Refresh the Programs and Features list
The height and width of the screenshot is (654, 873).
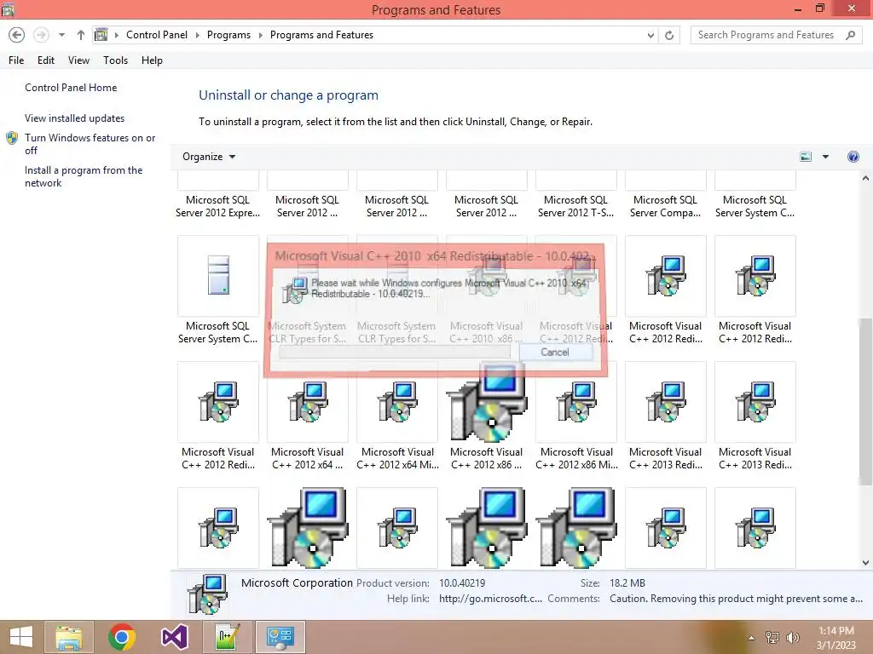click(669, 35)
